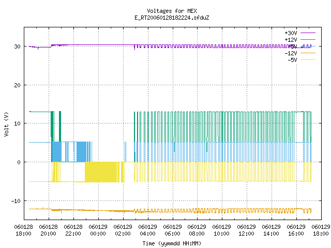This screenshot has height=248, width=331.
Task: Click the x-axis tick 060129 14:00
Action: pos(271,230)
